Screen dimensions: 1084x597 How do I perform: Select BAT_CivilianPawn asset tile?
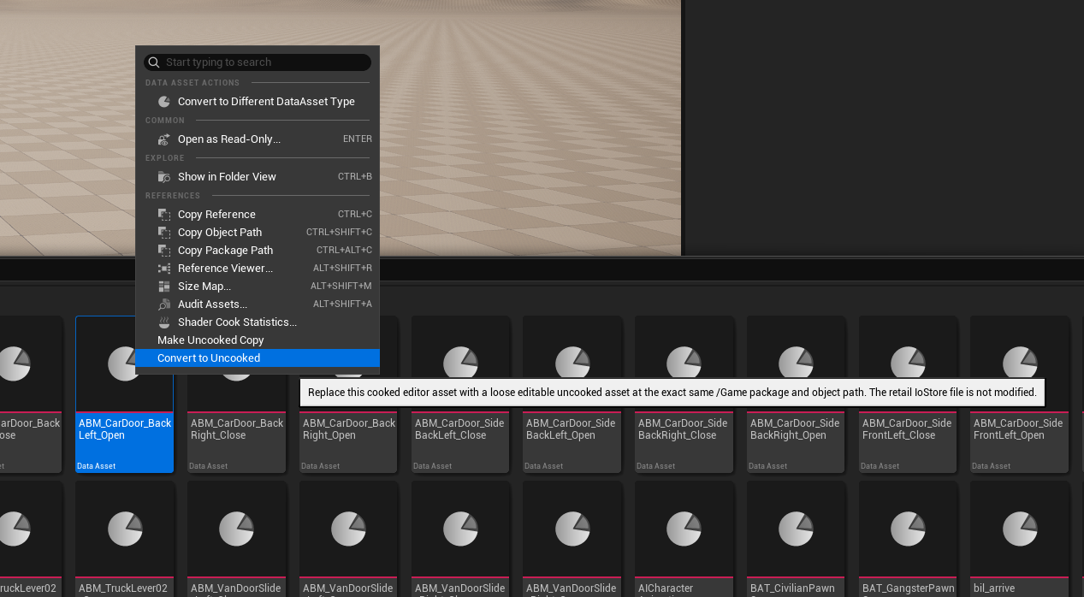(797, 539)
